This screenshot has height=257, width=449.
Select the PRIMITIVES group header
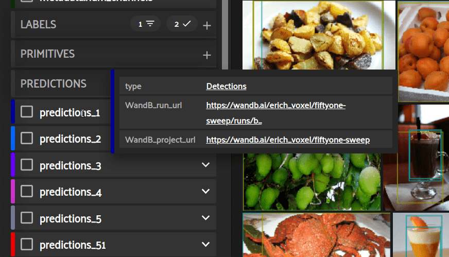pos(47,54)
